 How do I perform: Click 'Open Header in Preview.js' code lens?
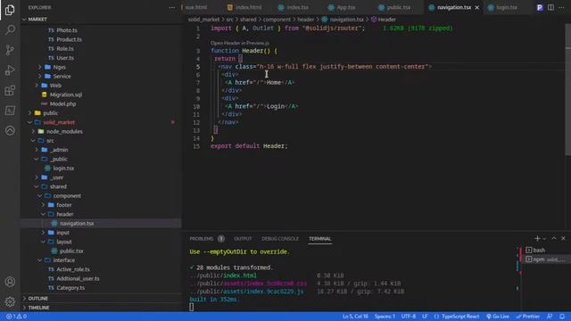pyautogui.click(x=240, y=43)
